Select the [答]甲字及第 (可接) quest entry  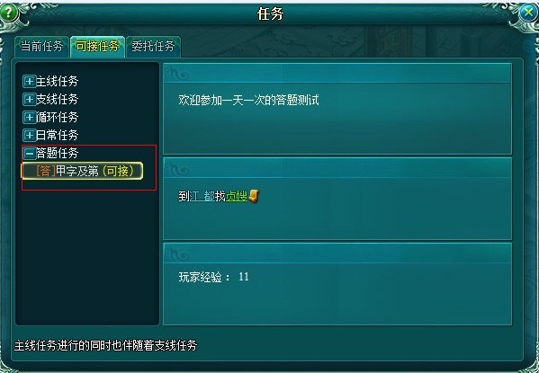(x=83, y=171)
